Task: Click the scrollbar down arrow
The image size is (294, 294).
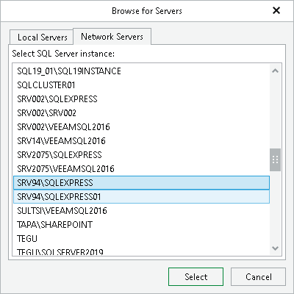Action: tap(275, 248)
